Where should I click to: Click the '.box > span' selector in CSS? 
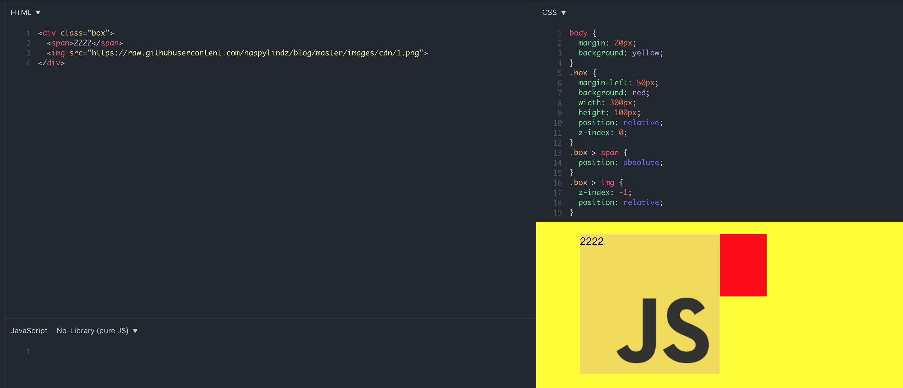(595, 153)
